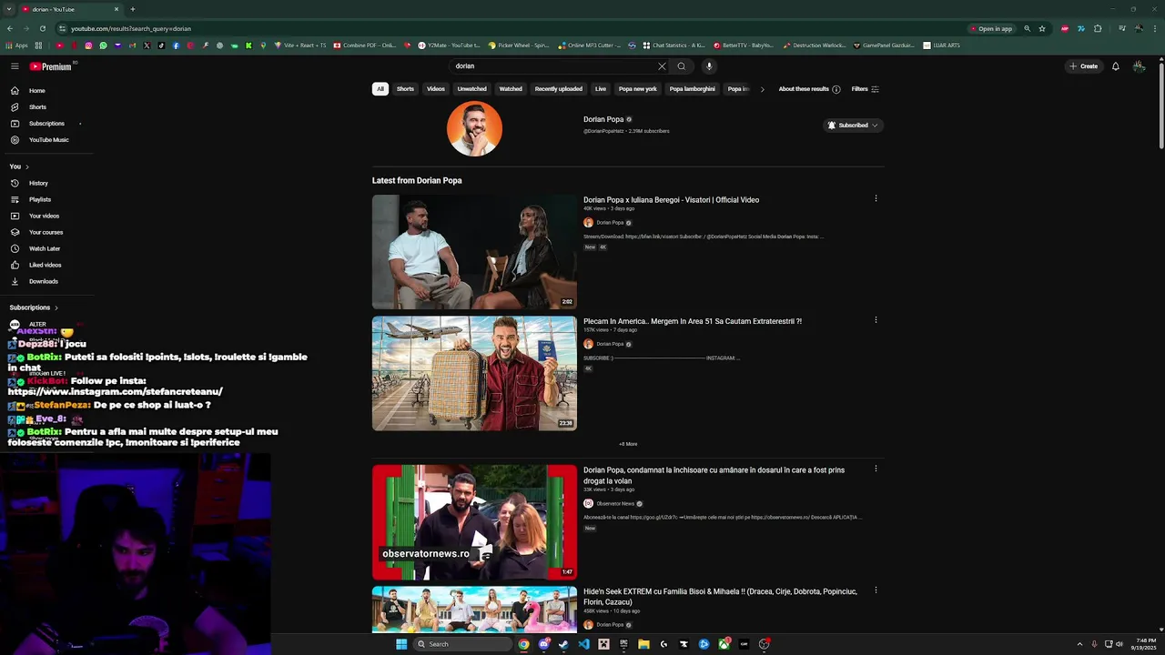Select the Watched filter chip

(x=511, y=89)
